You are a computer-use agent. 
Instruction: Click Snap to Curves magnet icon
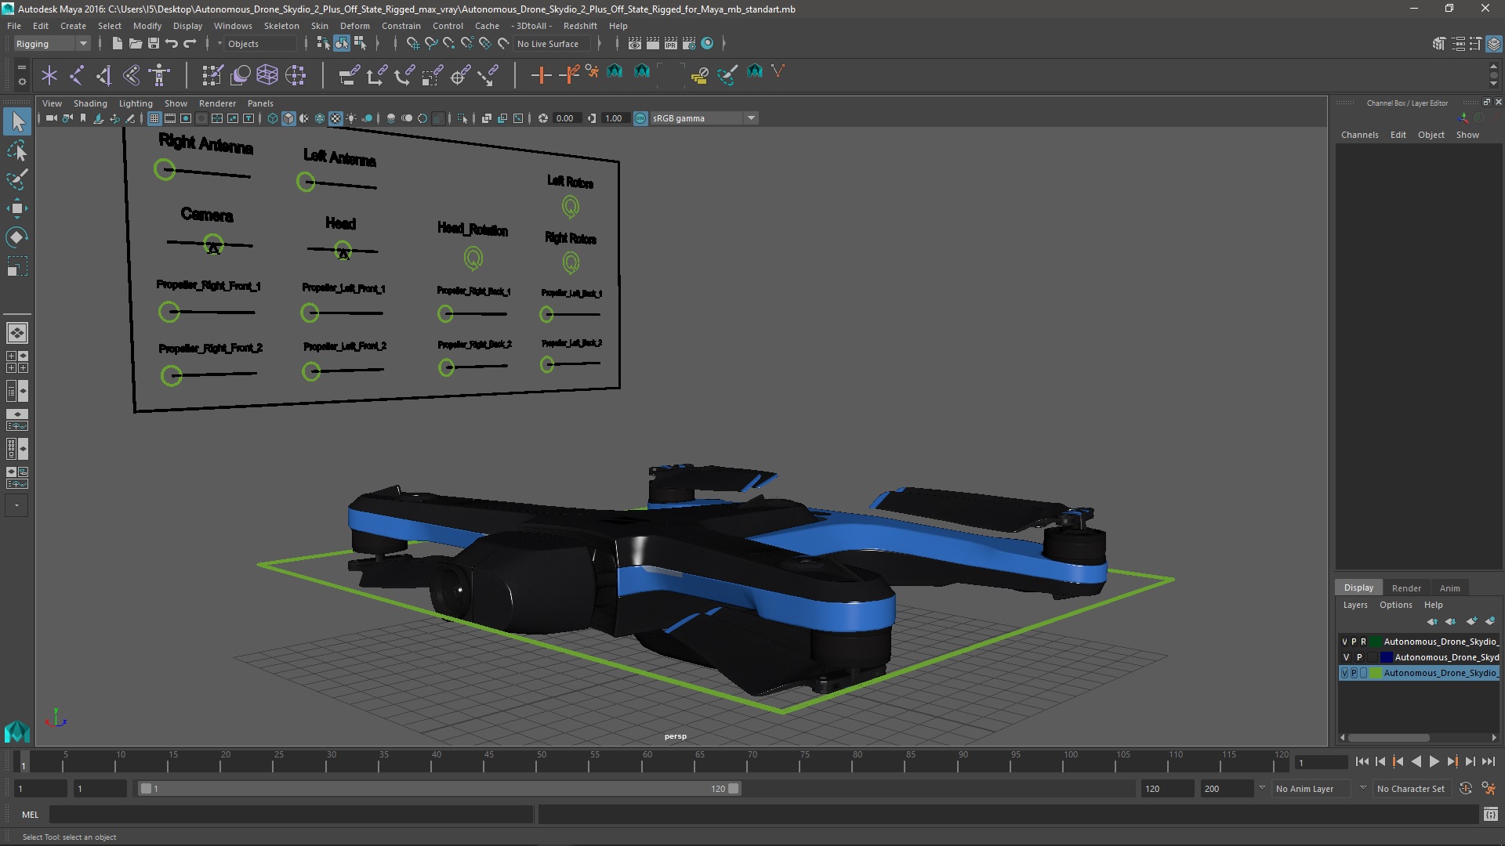tap(430, 44)
